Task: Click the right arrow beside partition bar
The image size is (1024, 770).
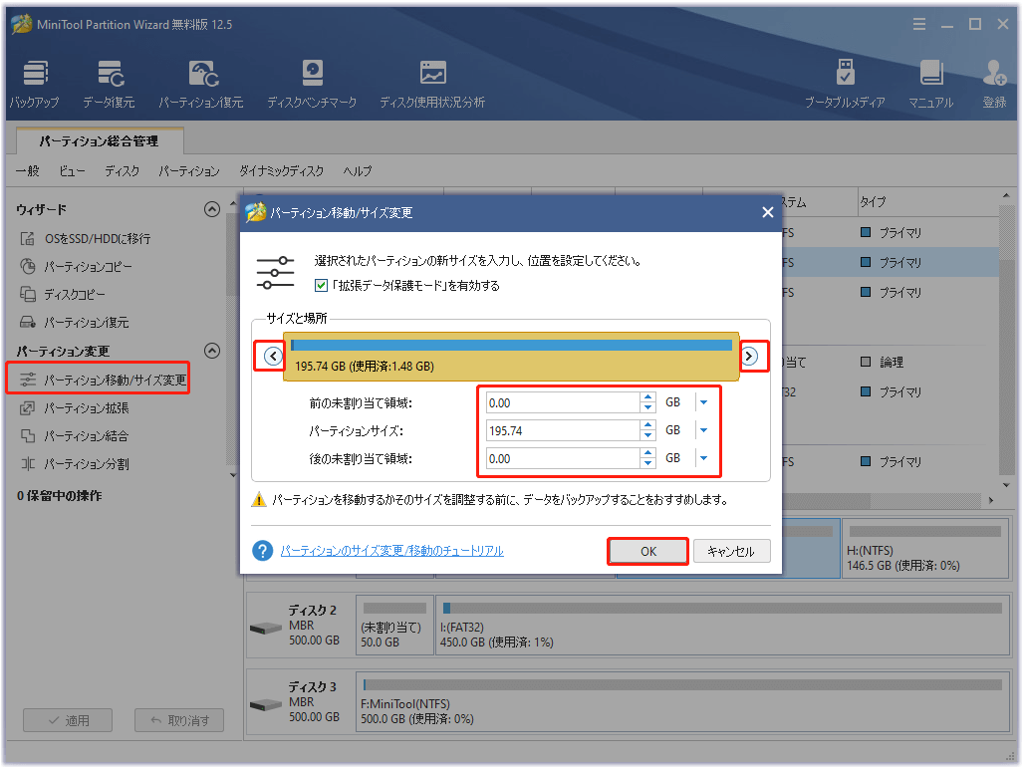Action: [x=749, y=357]
